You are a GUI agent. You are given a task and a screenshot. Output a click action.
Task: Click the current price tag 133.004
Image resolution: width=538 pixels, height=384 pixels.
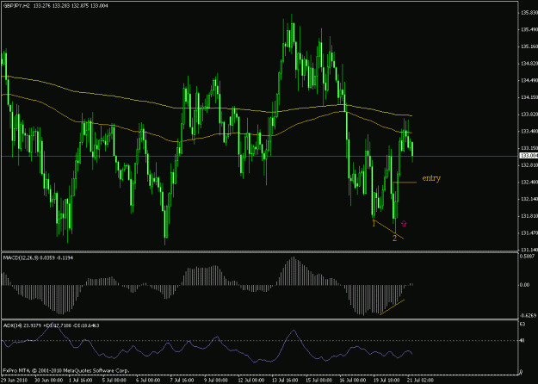(x=529, y=156)
